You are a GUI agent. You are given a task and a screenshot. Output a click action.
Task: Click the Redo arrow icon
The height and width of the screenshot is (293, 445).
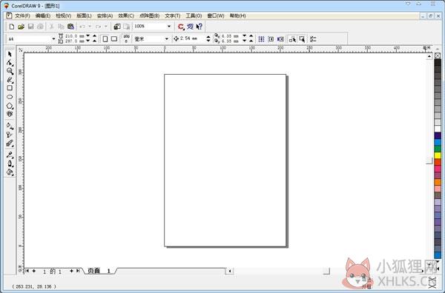click(x=98, y=27)
